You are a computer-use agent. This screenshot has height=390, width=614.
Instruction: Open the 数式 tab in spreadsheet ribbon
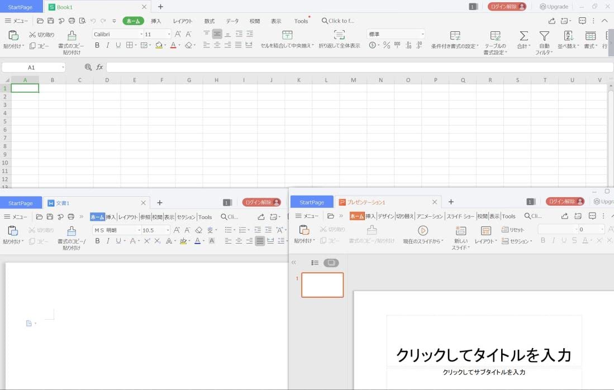click(210, 21)
